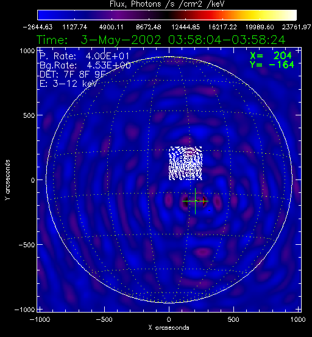Click the X arcseconds axis title
The width and height of the screenshot is (312, 337).
(x=169, y=328)
